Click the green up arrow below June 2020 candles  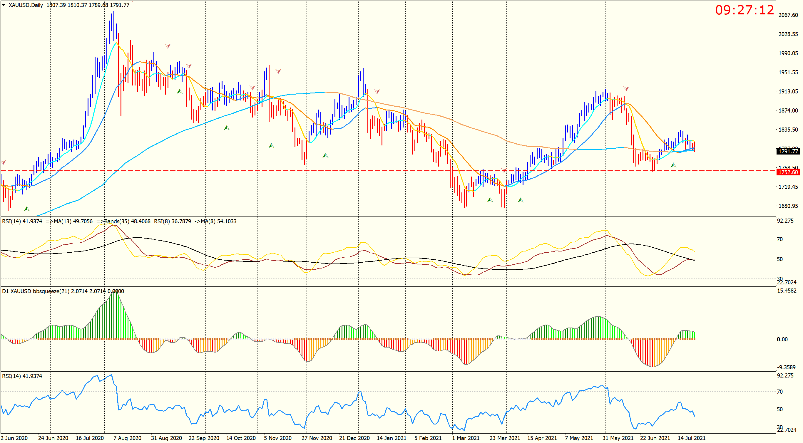pos(27,209)
